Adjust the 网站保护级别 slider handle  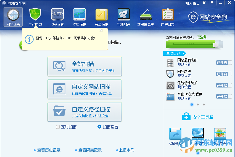point(215,45)
